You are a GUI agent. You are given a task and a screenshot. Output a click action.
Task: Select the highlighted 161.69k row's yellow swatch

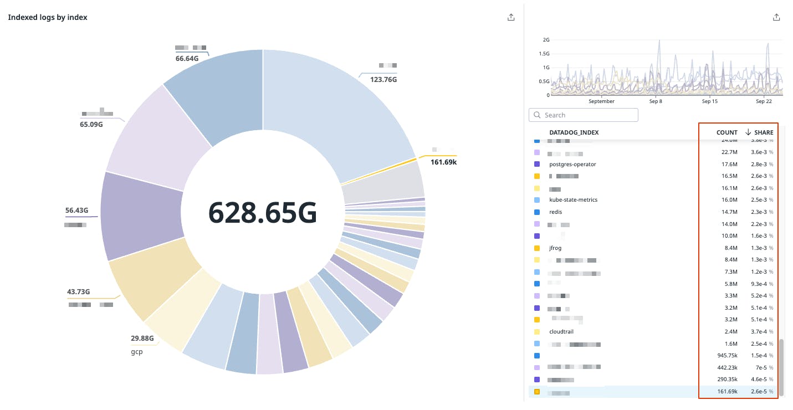(536, 392)
